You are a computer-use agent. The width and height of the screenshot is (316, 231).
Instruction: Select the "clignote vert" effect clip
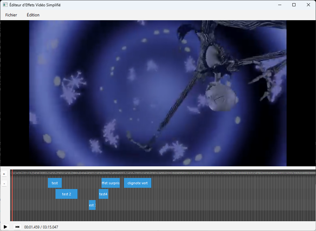pyautogui.click(x=138, y=183)
